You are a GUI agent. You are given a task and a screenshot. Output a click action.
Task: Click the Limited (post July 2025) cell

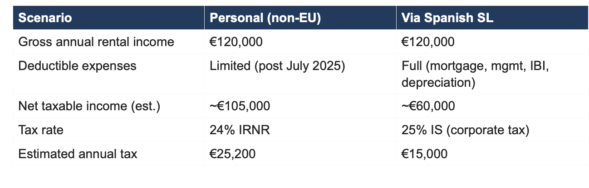pyautogui.click(x=277, y=66)
